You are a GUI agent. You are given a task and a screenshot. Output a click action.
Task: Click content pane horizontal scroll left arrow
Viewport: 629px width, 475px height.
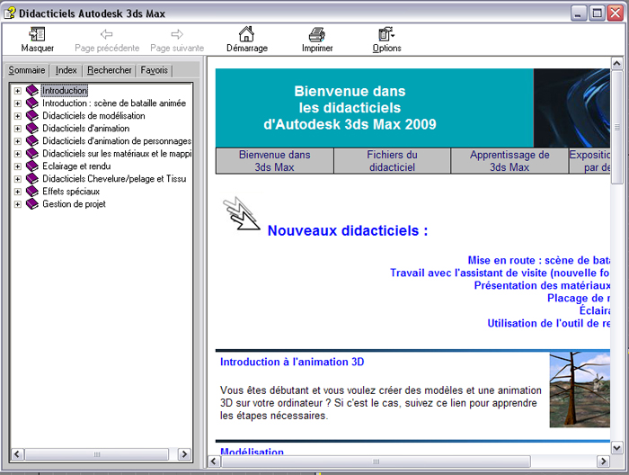214,462
